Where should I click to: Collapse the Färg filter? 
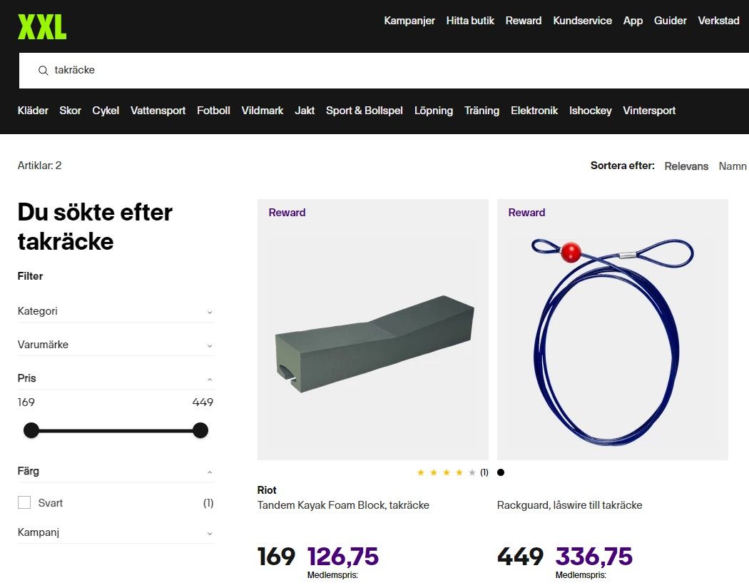point(115,472)
